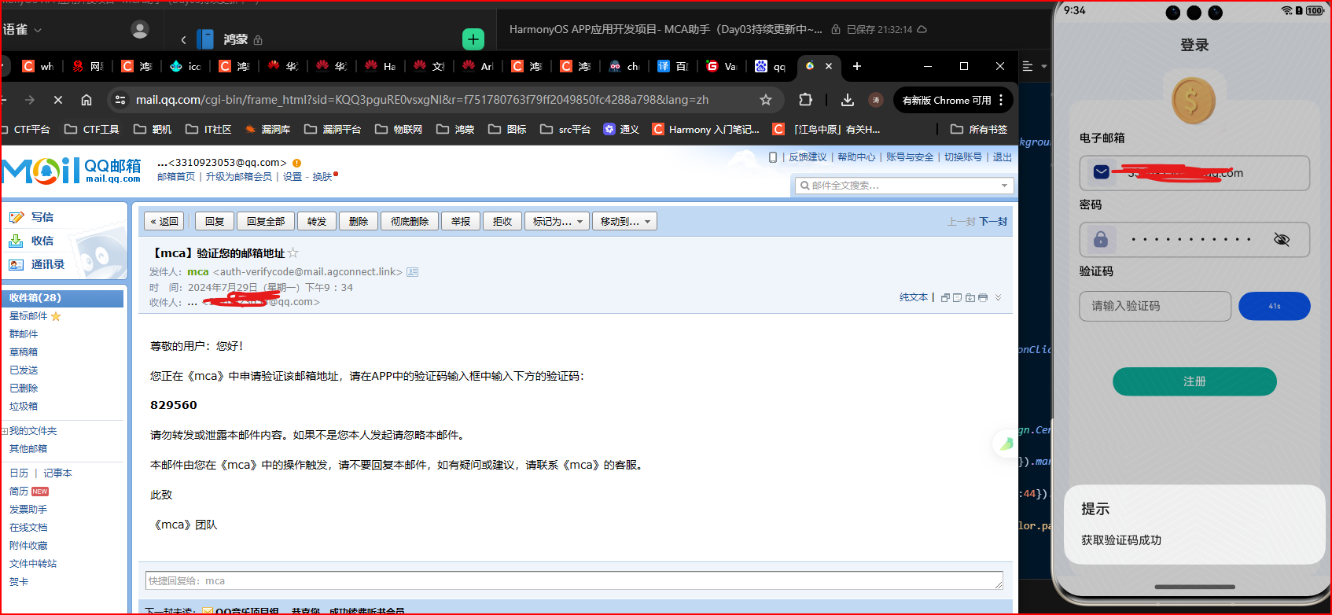Viewport: 1332px width, 615px height.
Task: Close the active mail browser tab
Action: point(829,66)
